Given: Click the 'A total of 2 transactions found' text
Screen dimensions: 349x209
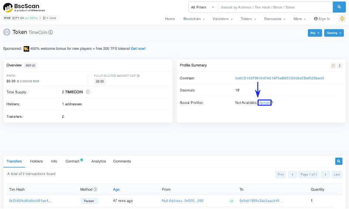Looking at the screenshot, I should coord(31,174).
